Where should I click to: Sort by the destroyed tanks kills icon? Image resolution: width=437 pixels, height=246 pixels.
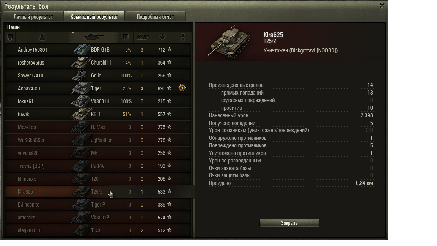tap(142, 37)
